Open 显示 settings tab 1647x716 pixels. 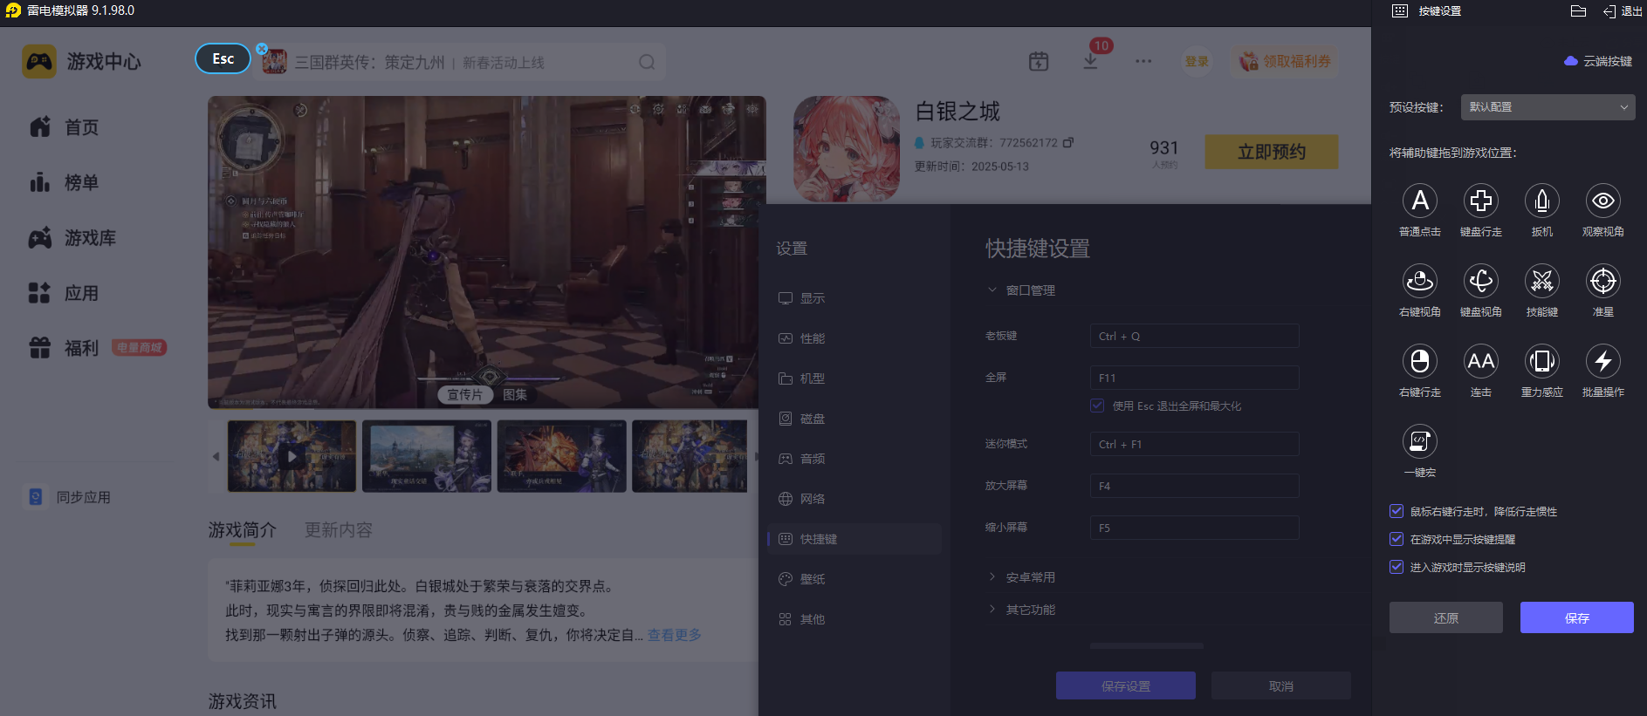pos(854,298)
